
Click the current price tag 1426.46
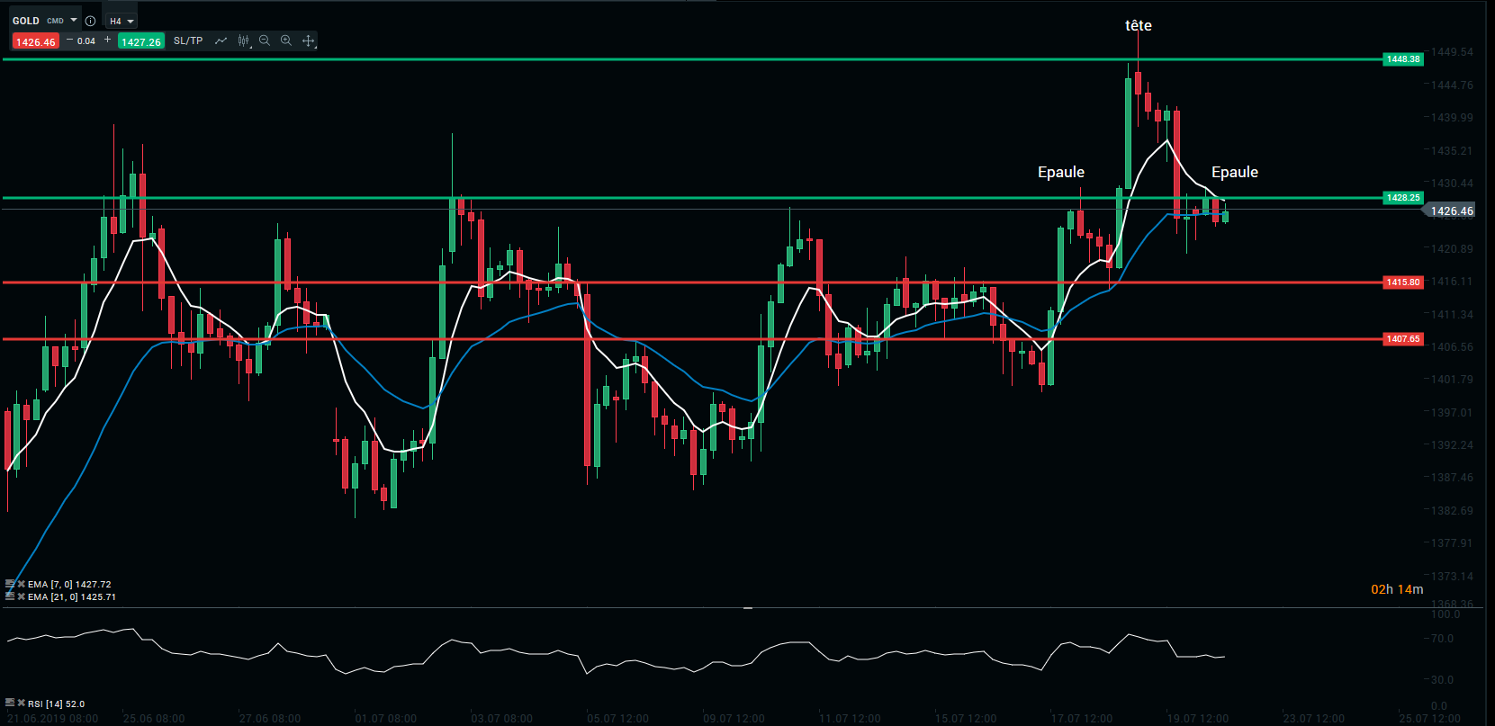click(x=1450, y=211)
